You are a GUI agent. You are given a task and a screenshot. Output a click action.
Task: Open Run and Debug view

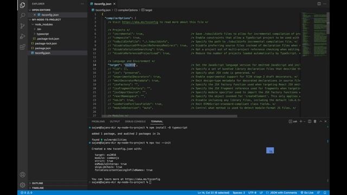22,36
